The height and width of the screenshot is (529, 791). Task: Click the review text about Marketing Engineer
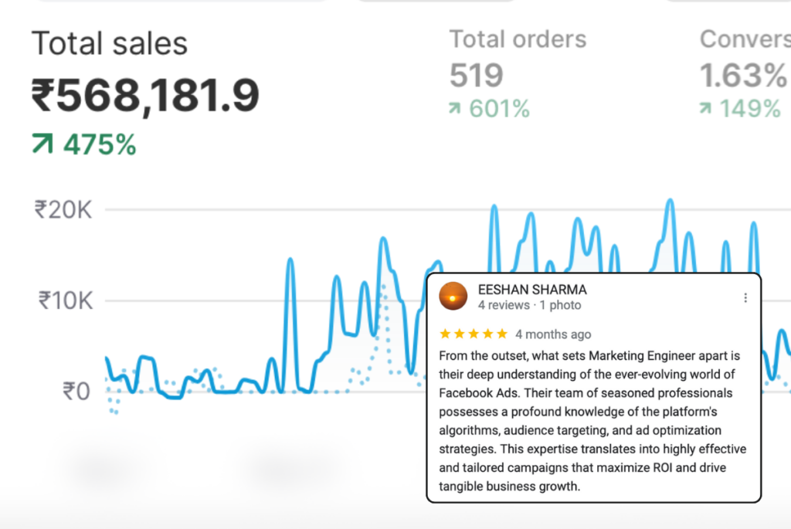point(592,421)
